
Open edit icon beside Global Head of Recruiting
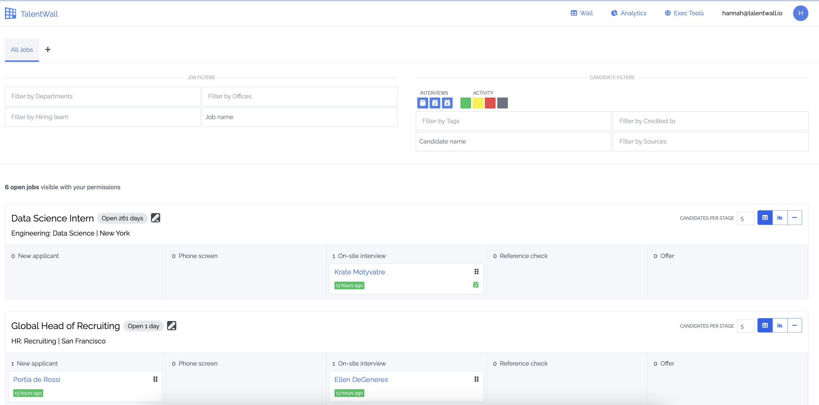coord(171,326)
